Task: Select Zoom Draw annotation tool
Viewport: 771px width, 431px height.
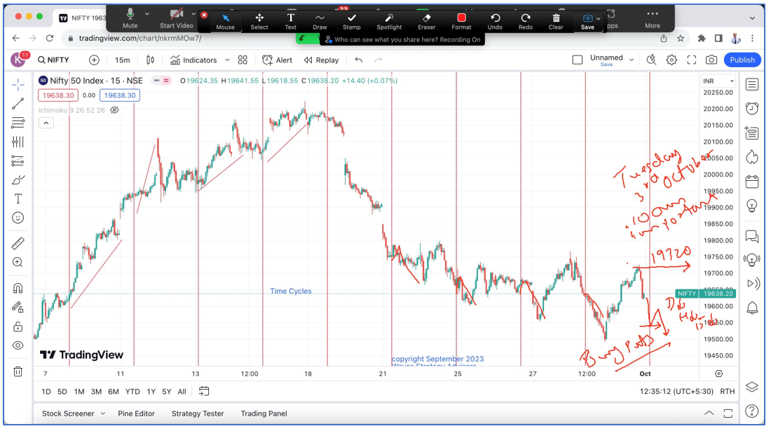Action: (x=320, y=21)
